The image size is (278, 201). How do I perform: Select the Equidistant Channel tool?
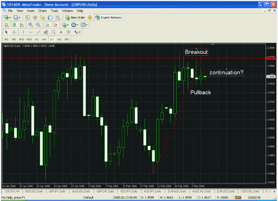point(46,32)
